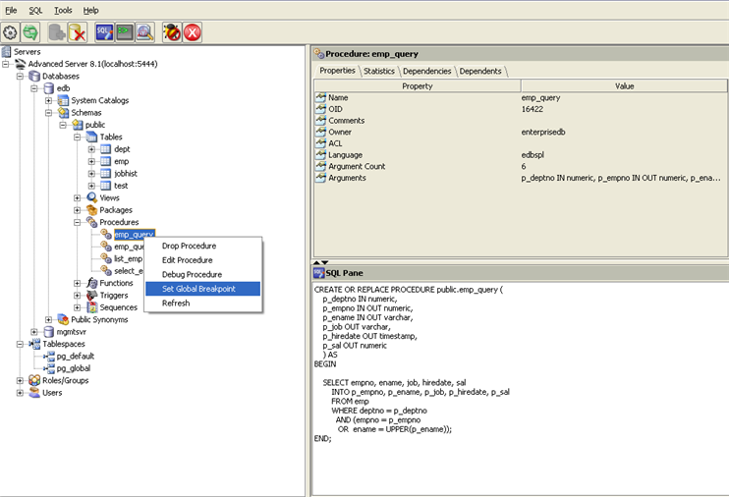Click the gear preferences toolbar icon
Viewport: 729px width, 497px height.
tap(12, 32)
